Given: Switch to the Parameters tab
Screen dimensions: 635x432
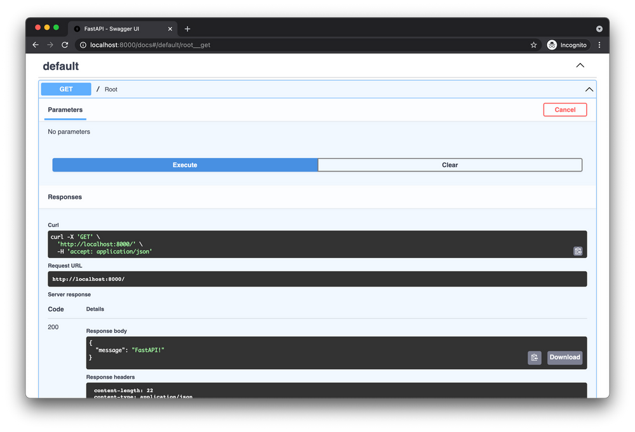Looking at the screenshot, I should point(65,109).
